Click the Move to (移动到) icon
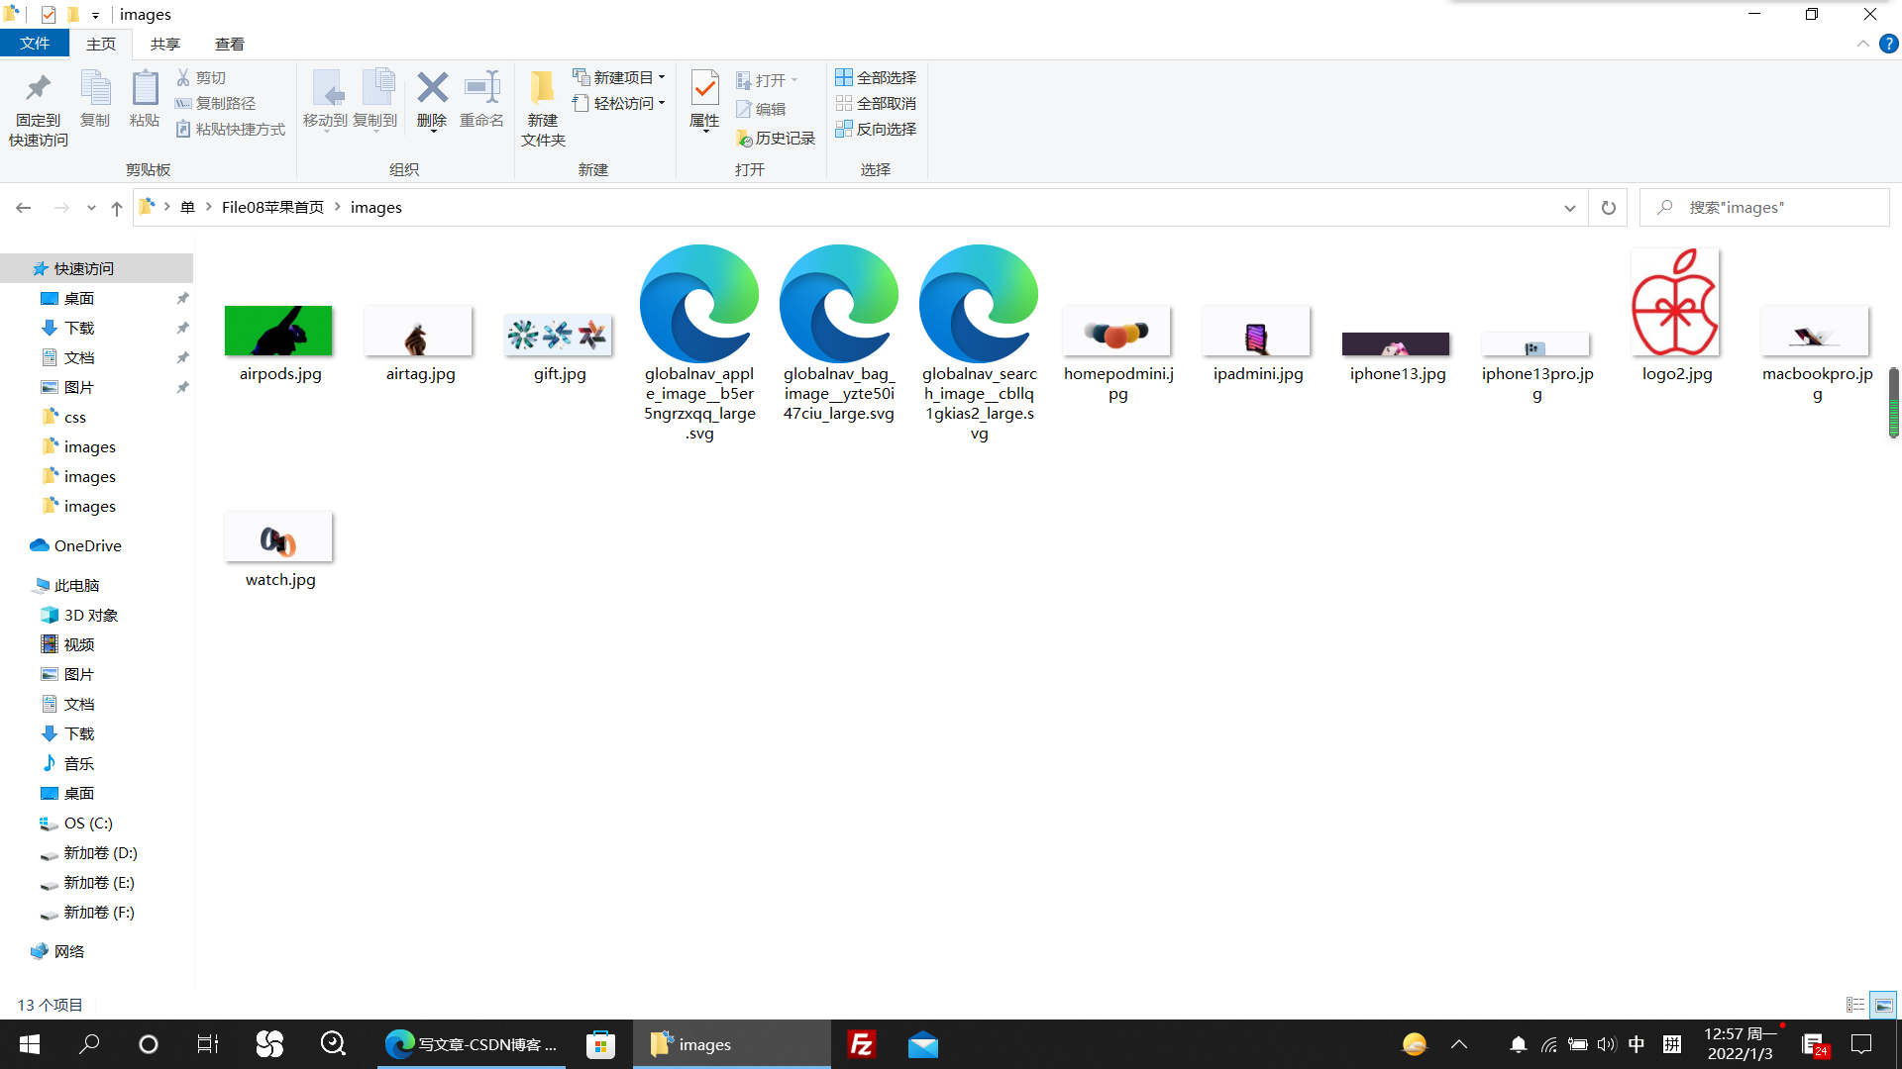 tap(326, 89)
